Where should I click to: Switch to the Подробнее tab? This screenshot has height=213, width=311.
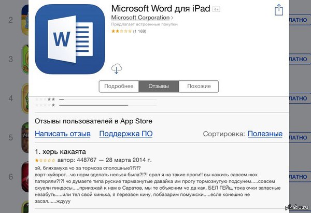(x=119, y=86)
